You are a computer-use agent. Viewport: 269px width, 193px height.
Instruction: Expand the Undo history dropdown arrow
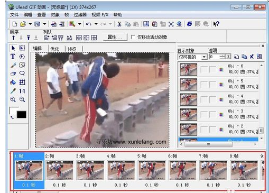click(x=96, y=24)
